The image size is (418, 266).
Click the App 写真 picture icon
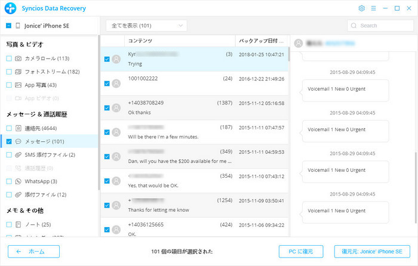click(x=18, y=85)
